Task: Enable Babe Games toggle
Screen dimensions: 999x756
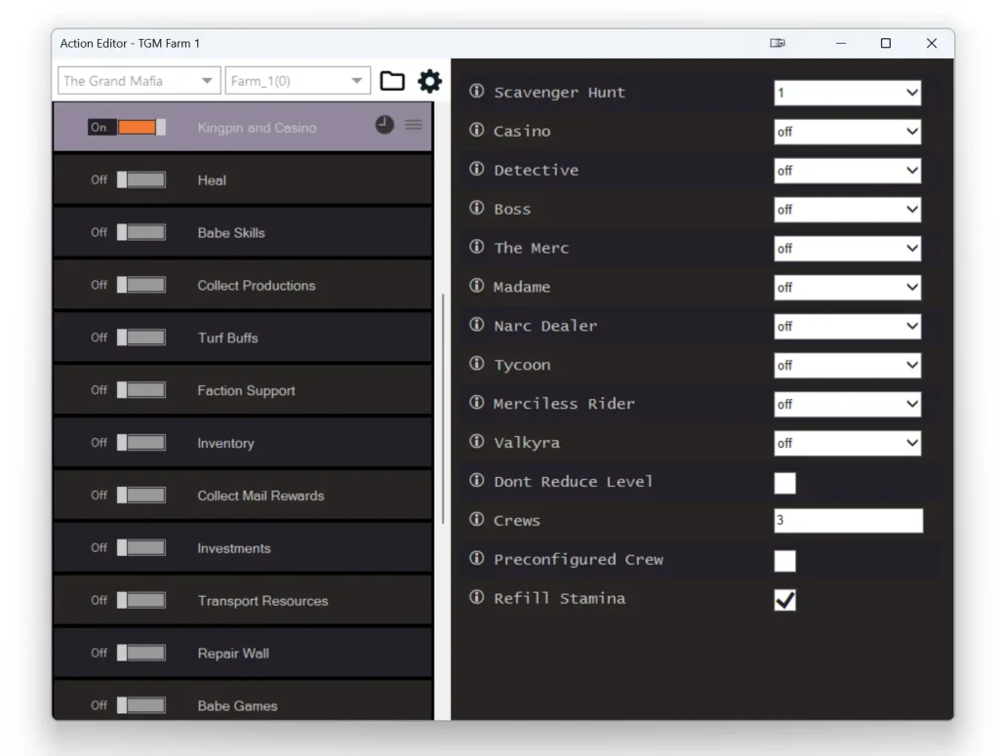Action: [x=141, y=705]
